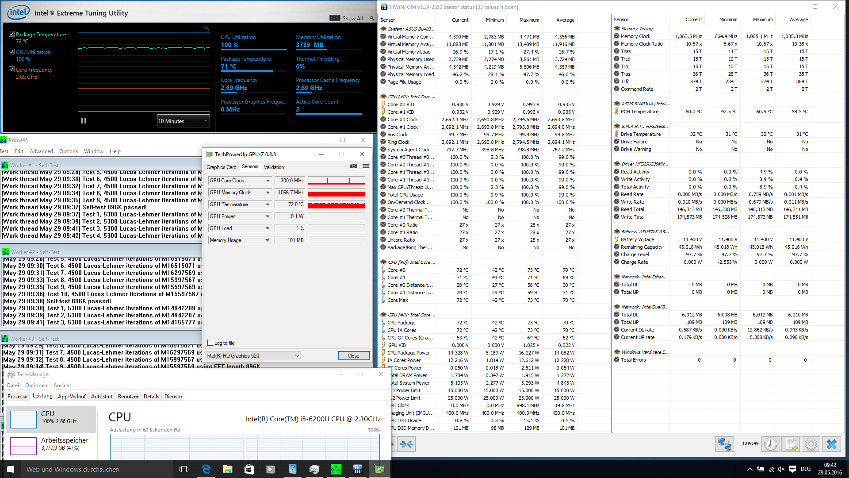Expand the GPU Temperature sensor dropdown

[x=268, y=204]
